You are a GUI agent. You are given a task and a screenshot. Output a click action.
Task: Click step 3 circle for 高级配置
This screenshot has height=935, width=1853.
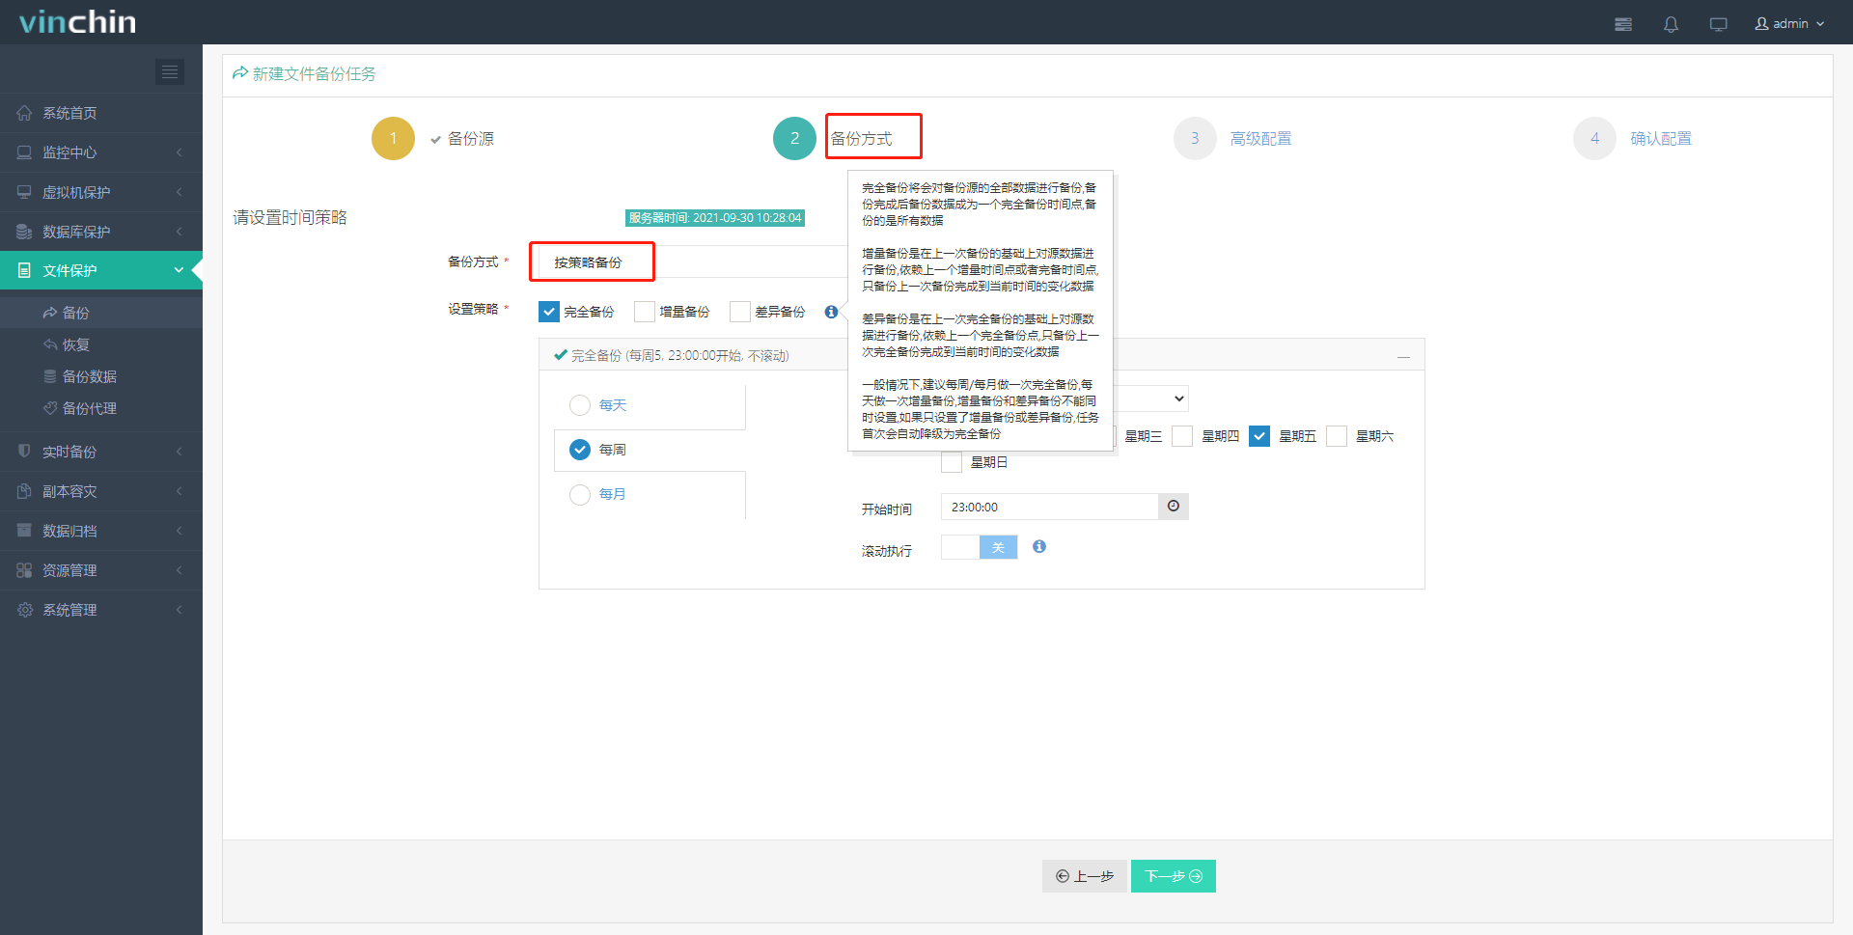pos(1195,138)
